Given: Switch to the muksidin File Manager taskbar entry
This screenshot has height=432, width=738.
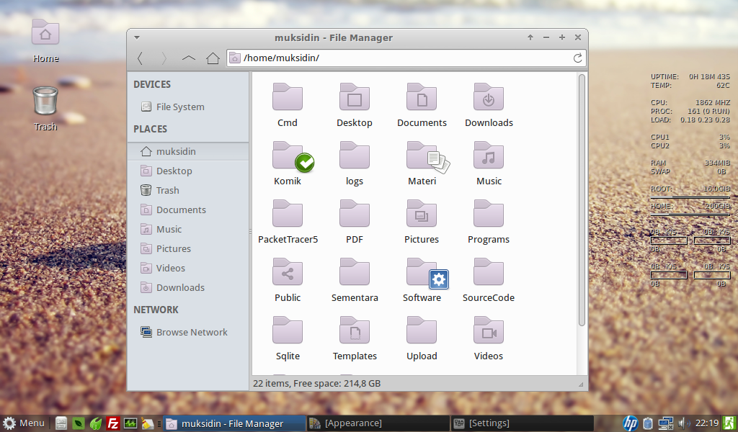Looking at the screenshot, I should tap(231, 423).
